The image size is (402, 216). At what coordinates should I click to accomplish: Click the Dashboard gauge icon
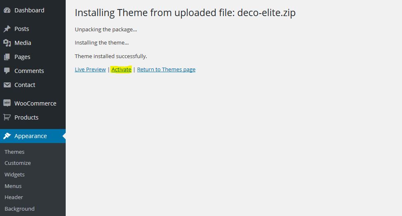[7, 10]
